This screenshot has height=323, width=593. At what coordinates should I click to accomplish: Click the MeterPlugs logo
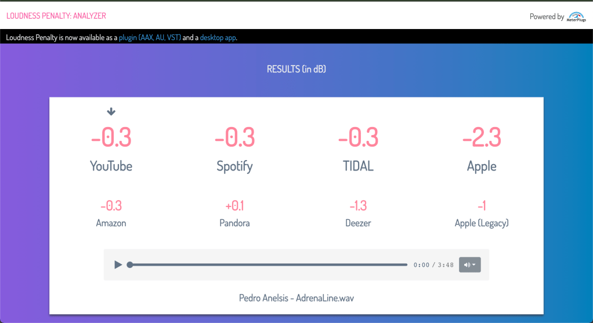click(x=576, y=16)
